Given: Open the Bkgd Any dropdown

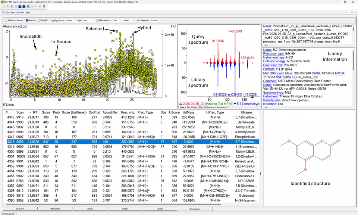Looking at the screenshot, I should pos(89,20).
